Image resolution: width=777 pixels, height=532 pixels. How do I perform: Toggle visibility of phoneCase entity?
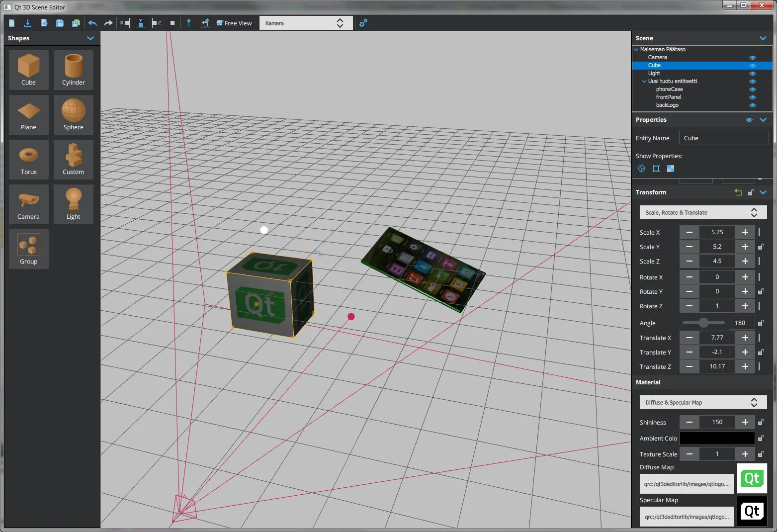pyautogui.click(x=752, y=89)
